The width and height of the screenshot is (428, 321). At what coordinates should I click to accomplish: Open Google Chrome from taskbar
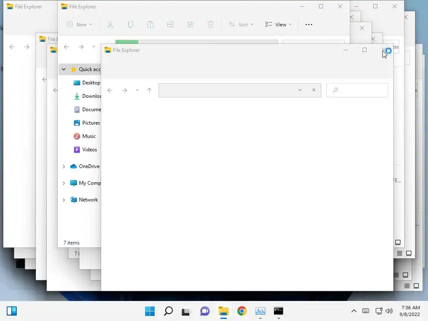pos(242,311)
